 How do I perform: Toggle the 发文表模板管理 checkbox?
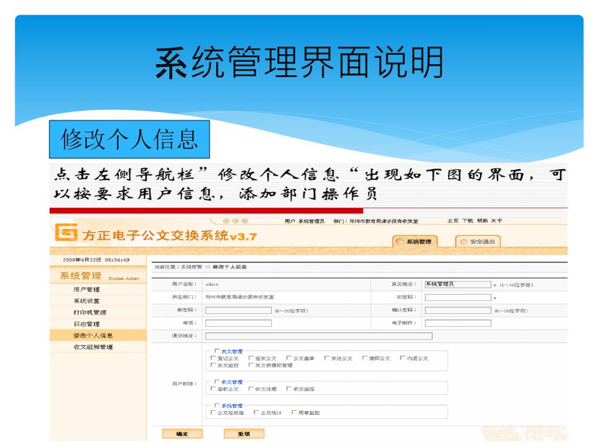[251, 365]
